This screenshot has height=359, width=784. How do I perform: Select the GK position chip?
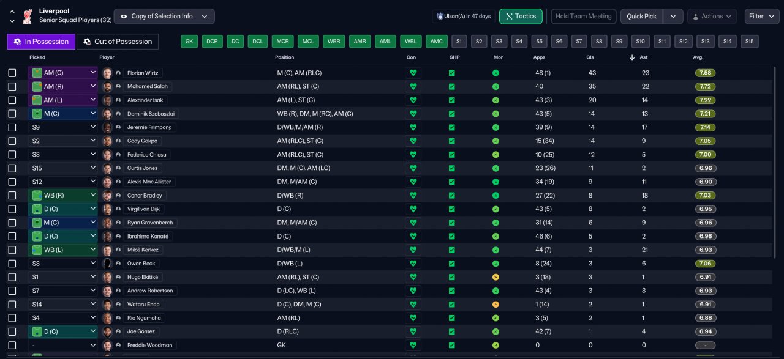pos(189,42)
